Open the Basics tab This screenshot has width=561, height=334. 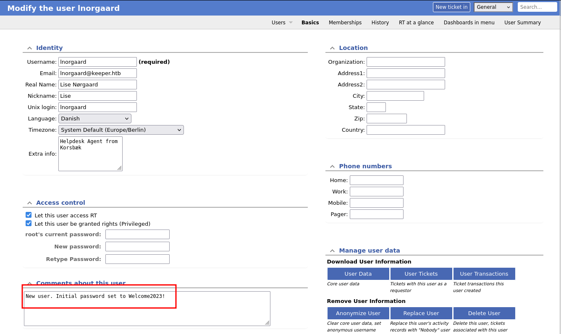tap(310, 23)
